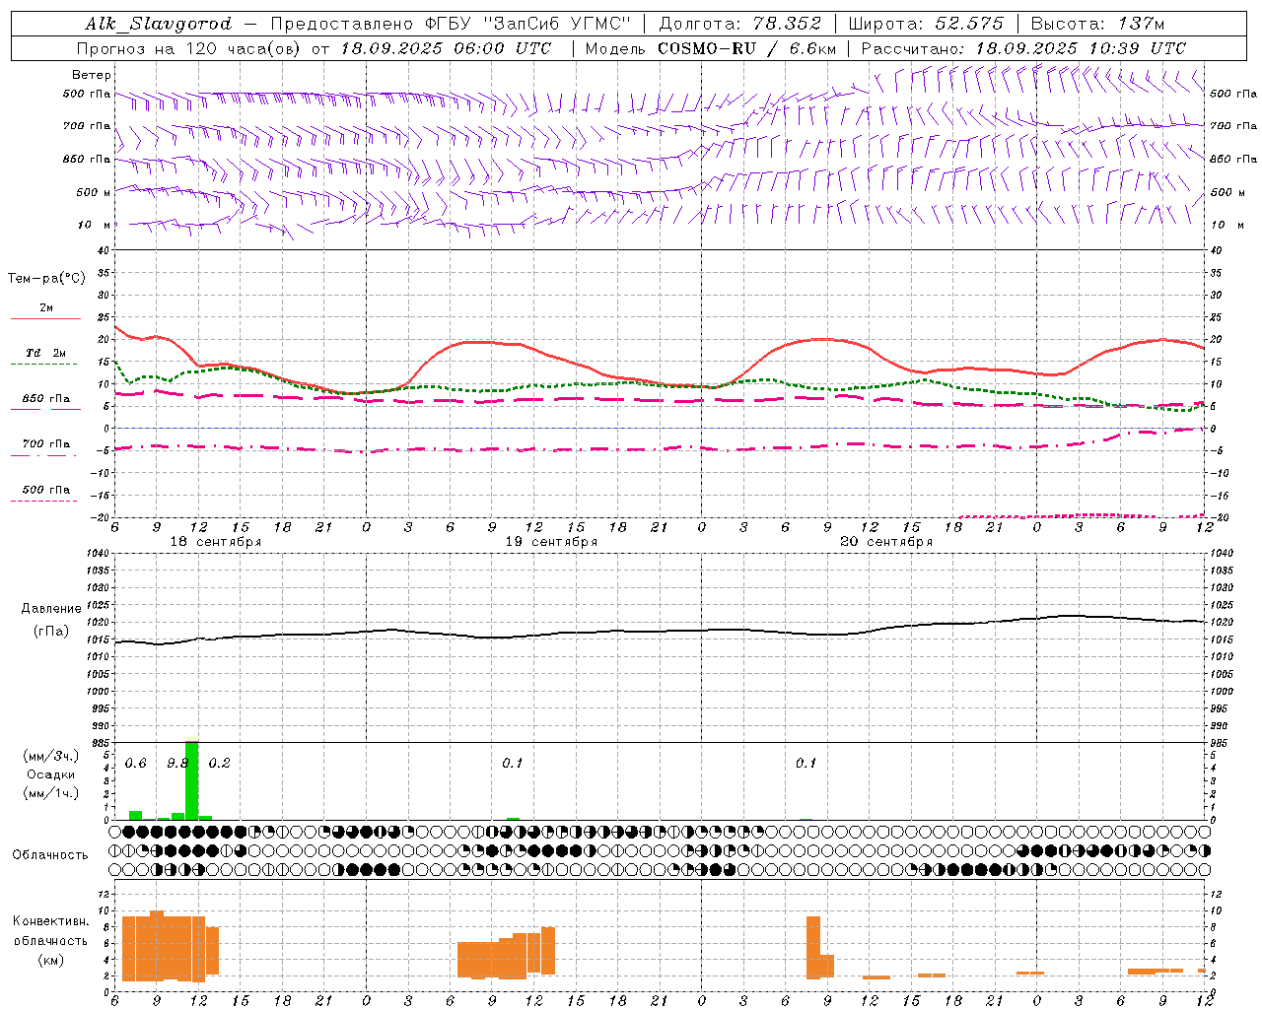The width and height of the screenshot is (1262, 1009).
Task: Click the Ветер panel label
Action: coord(92,75)
